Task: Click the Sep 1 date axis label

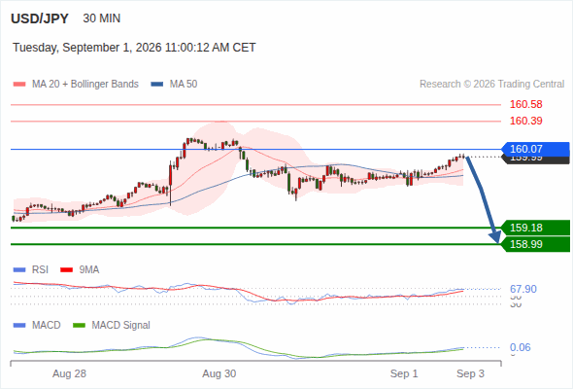Action: point(404,373)
